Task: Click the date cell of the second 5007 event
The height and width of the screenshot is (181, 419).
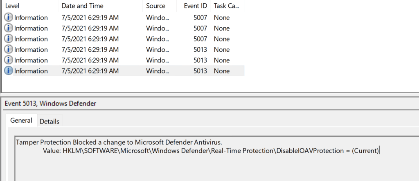Action: [90, 28]
